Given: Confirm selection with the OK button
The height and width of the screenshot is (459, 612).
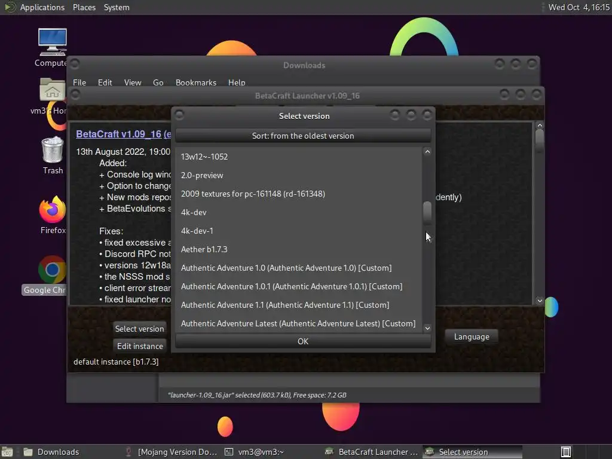Looking at the screenshot, I should pyautogui.click(x=303, y=341).
